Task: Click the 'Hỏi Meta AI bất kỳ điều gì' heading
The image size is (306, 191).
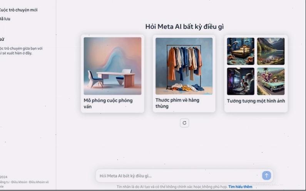Action: (184, 27)
